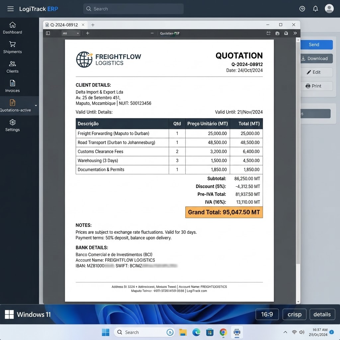Click the FreightFlow Logistics logo
The image size is (340, 340).
(109, 60)
